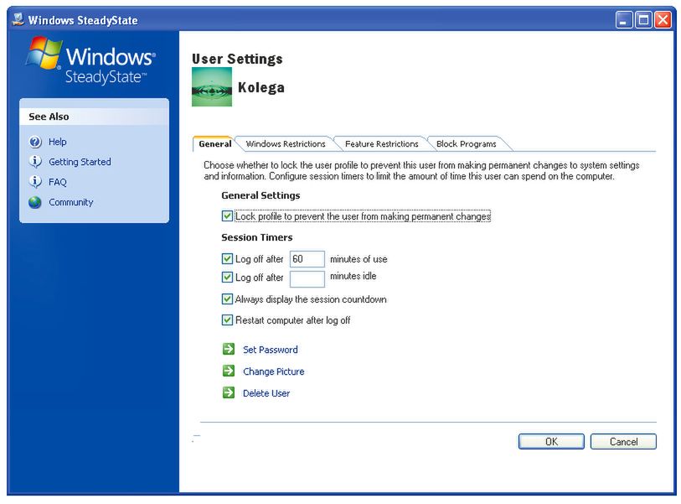The image size is (681, 504).
Task: Click the empty minutes idle field
Action: click(307, 278)
